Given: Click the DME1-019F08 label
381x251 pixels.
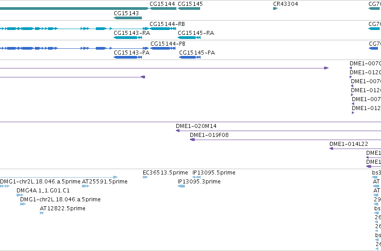Looking at the screenshot, I should tap(209, 135).
